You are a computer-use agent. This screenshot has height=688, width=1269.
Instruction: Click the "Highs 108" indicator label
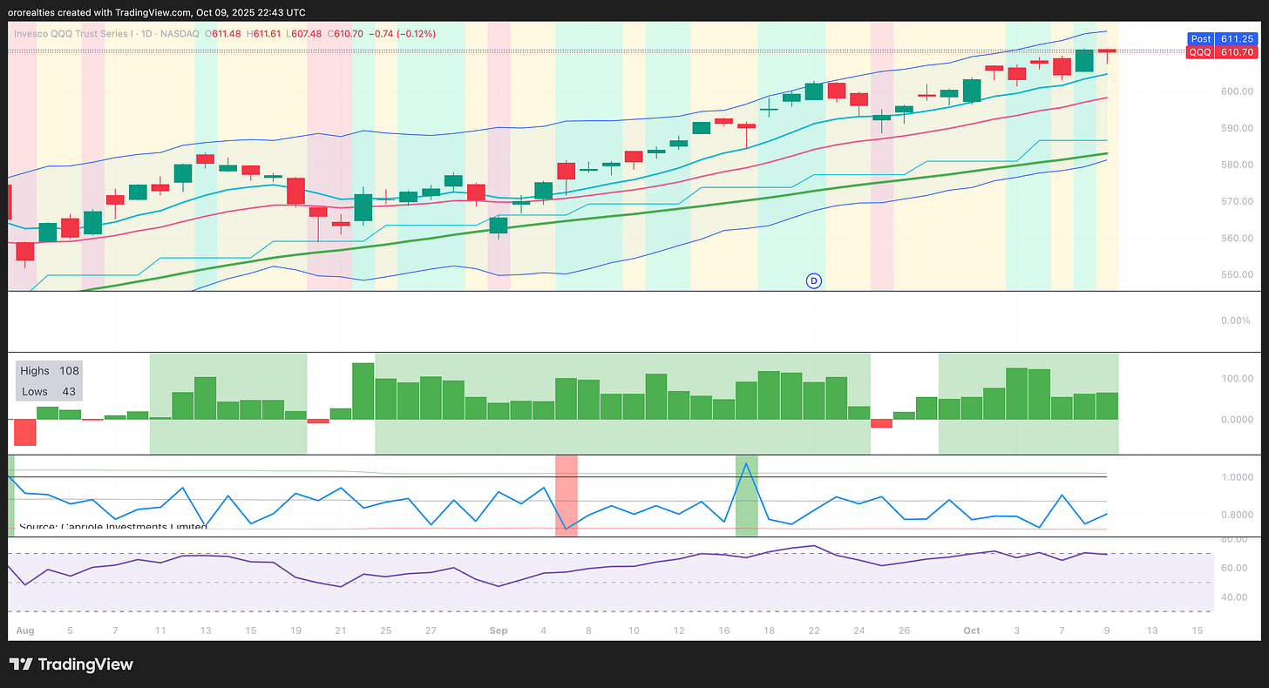tap(50, 371)
